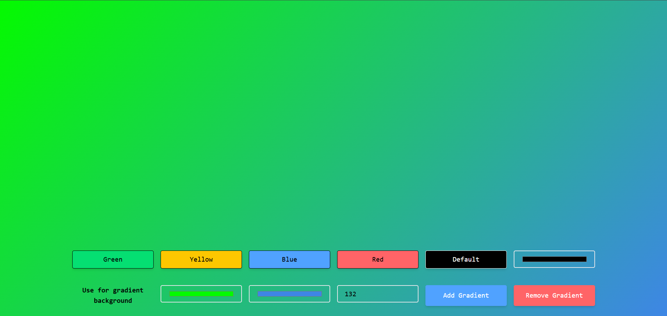667x316 pixels.
Task: Select the Red background color
Action: [x=377, y=259]
